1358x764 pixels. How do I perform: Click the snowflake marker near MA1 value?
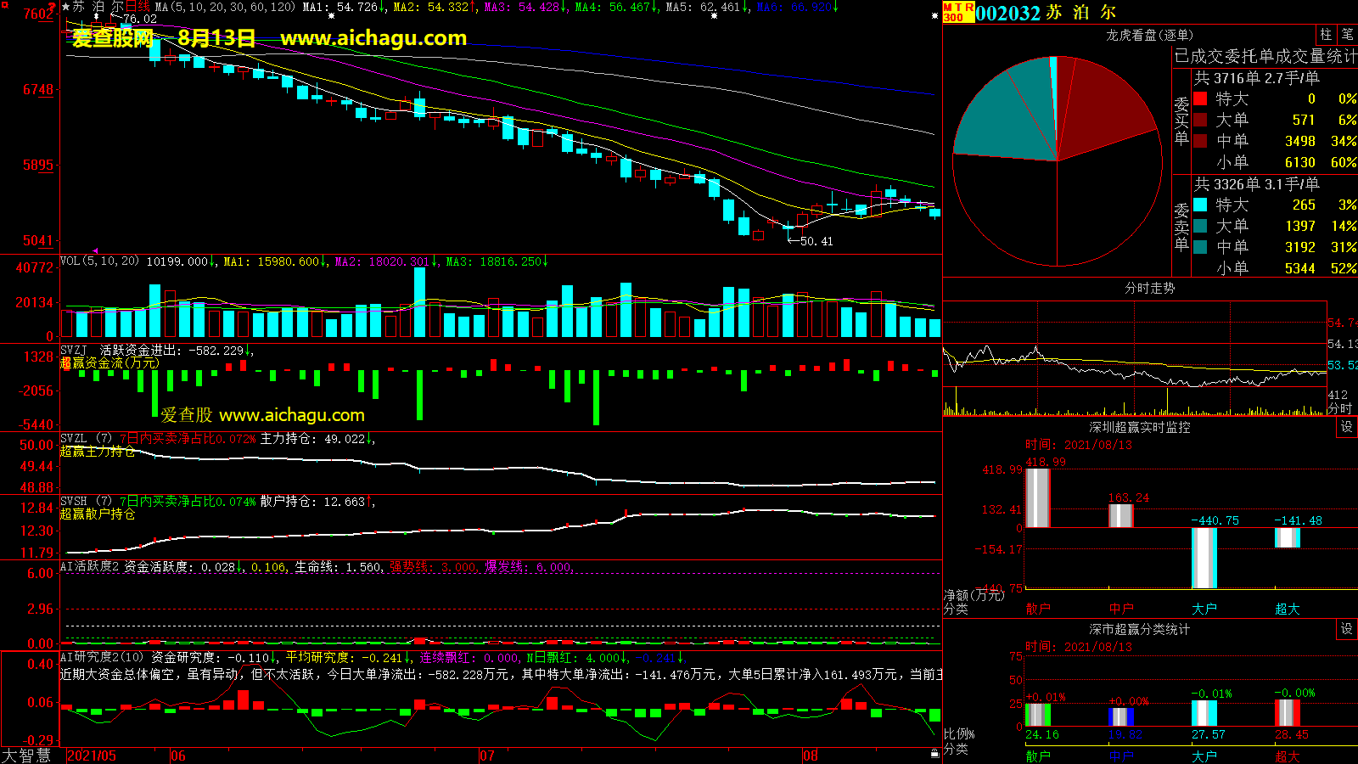[x=331, y=16]
